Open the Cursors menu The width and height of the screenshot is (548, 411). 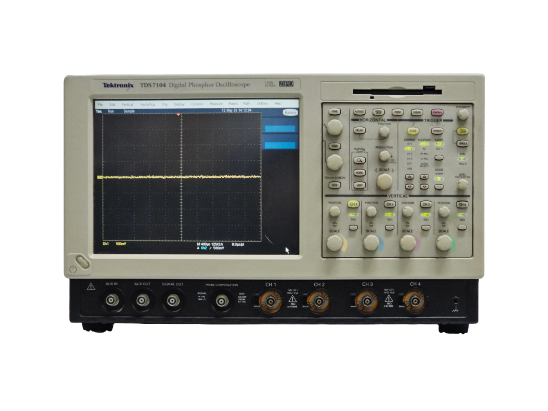197,104
